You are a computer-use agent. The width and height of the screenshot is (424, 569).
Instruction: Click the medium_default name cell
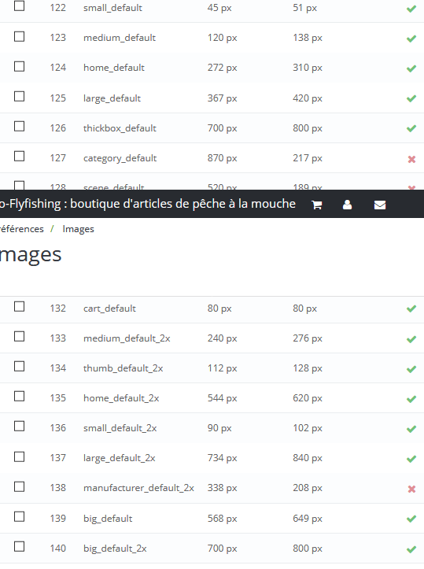120,38
